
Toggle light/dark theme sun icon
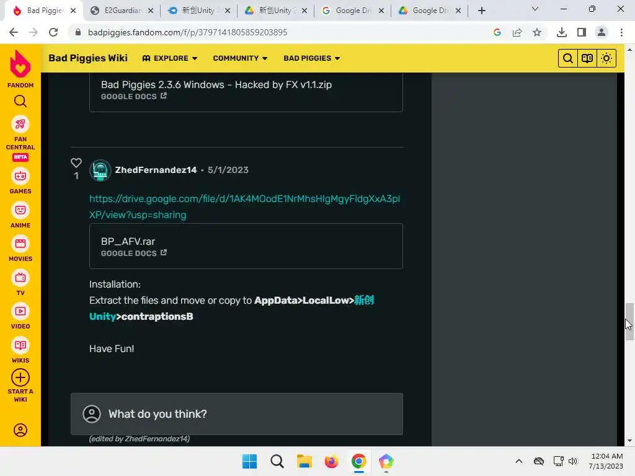coord(606,58)
